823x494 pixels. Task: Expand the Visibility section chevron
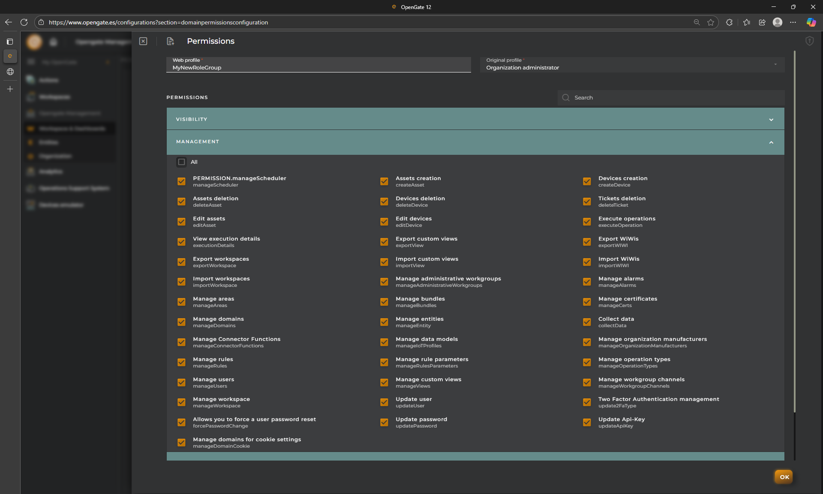[771, 120]
